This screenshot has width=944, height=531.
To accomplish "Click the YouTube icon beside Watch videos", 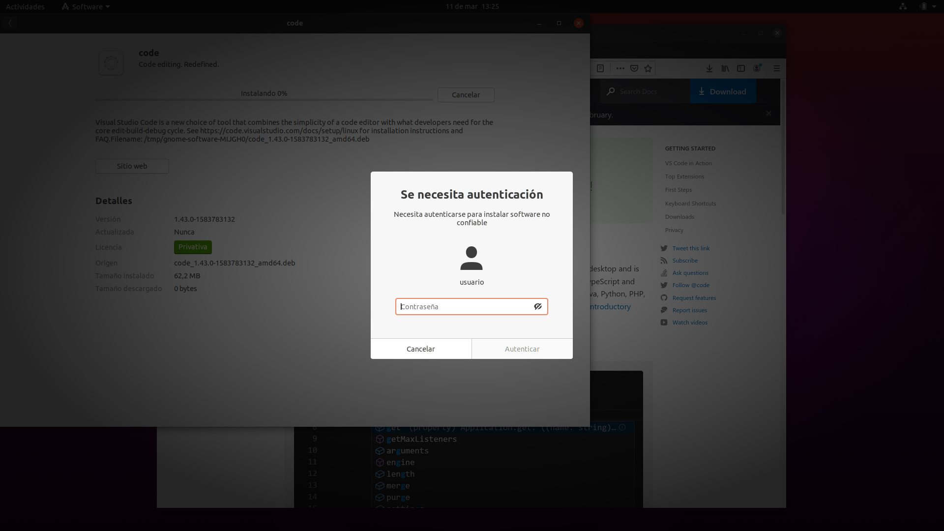I will click(664, 323).
